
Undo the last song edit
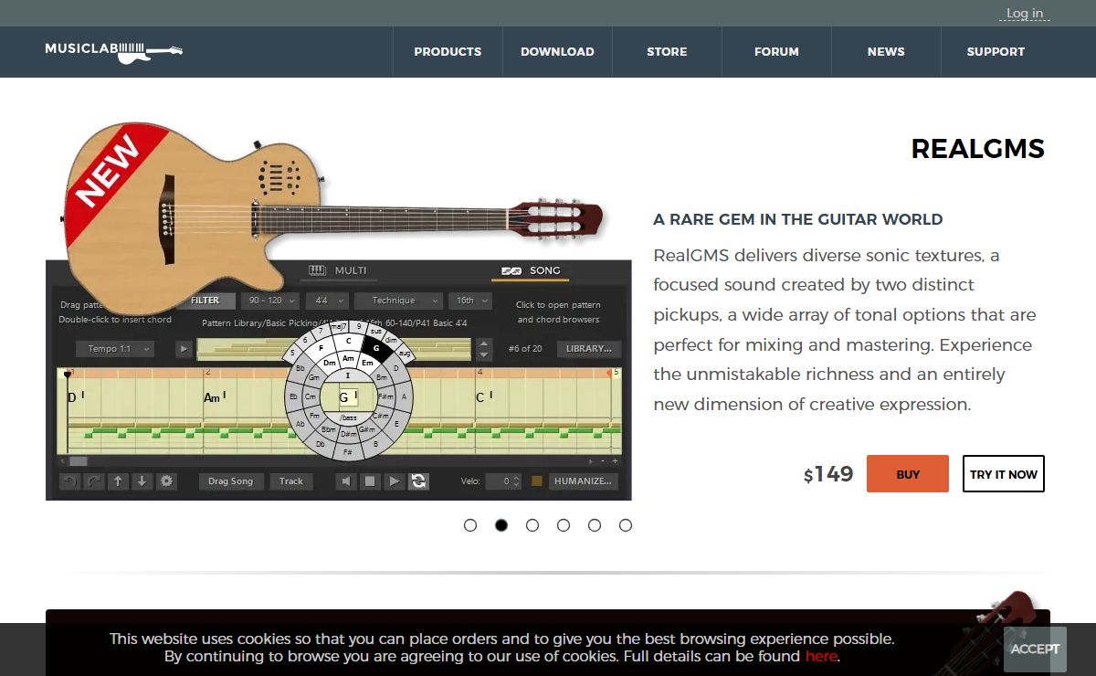[x=69, y=481]
